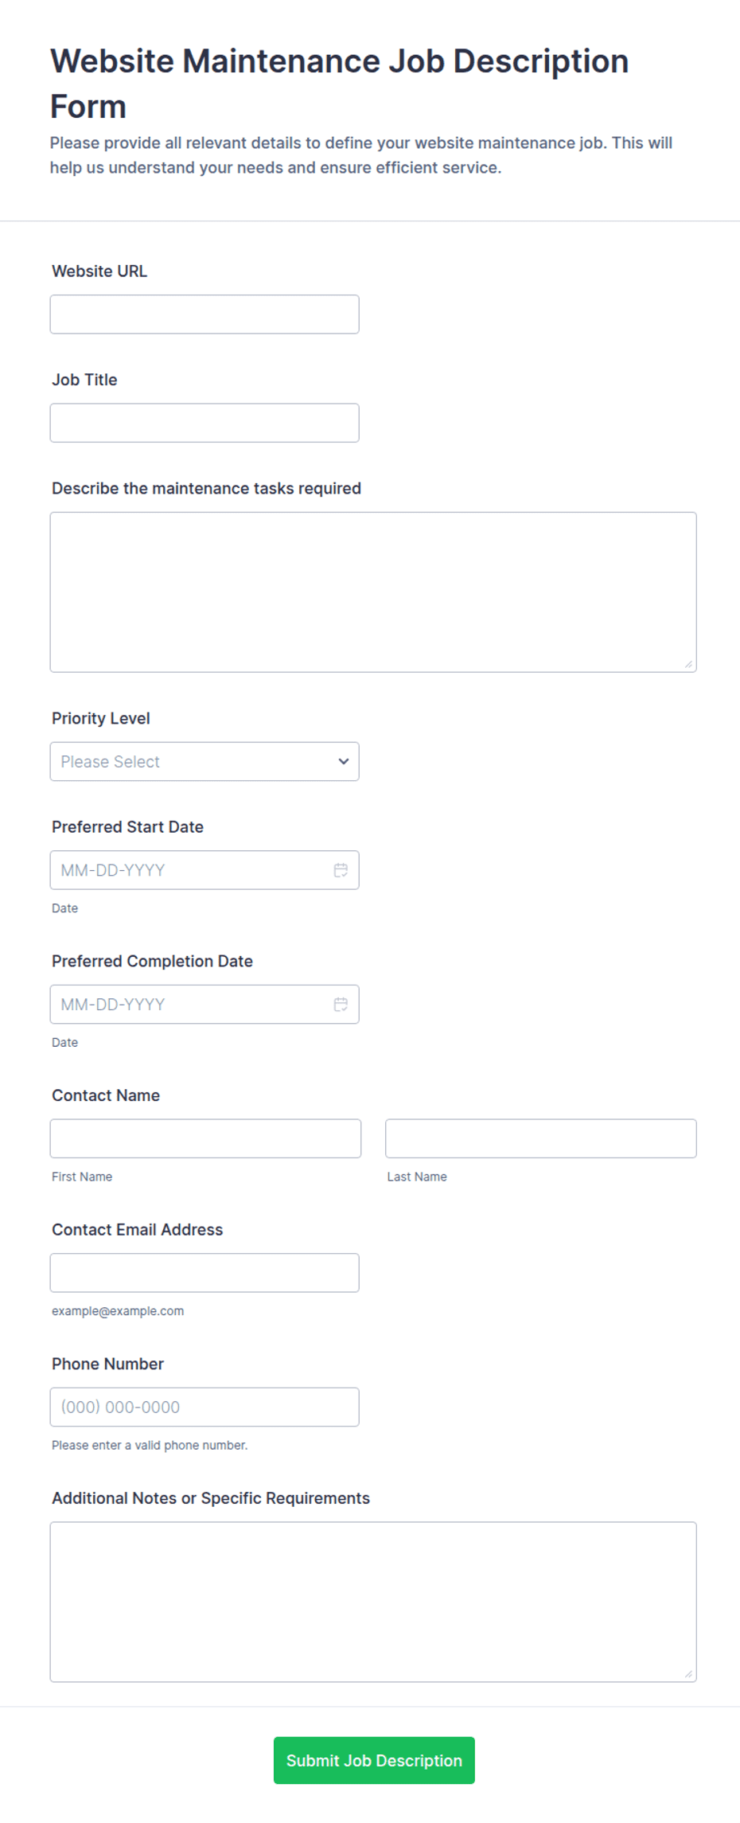Click the Contact Name label
The image size is (740, 1823).
(x=106, y=1095)
